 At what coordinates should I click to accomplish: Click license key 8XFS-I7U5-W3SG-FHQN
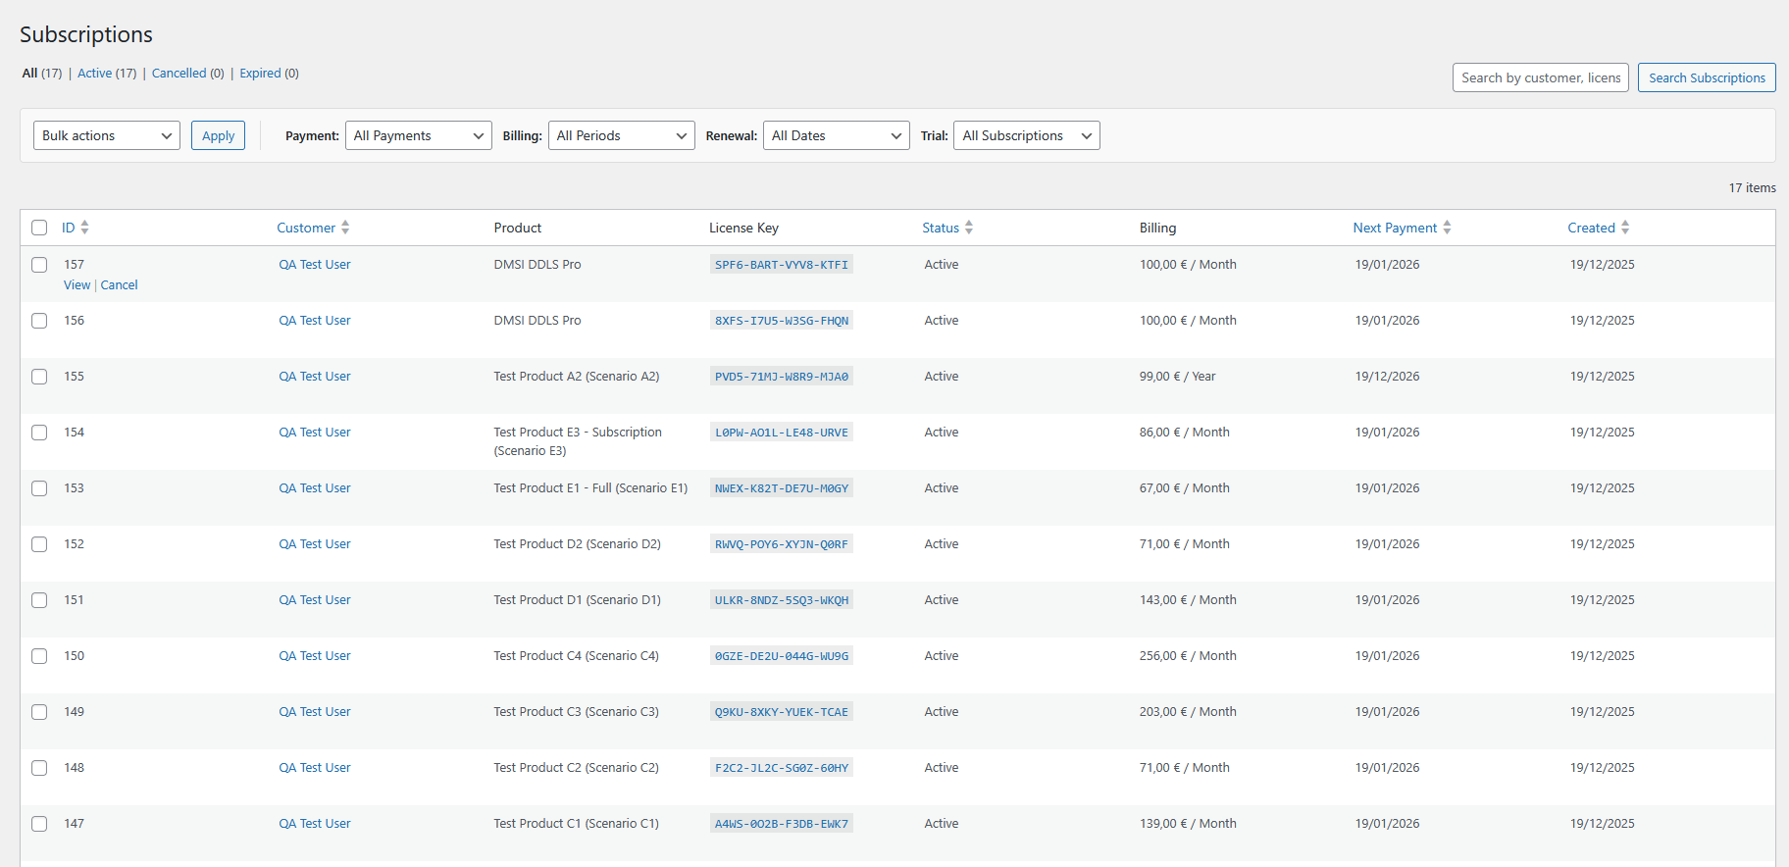pos(782,321)
